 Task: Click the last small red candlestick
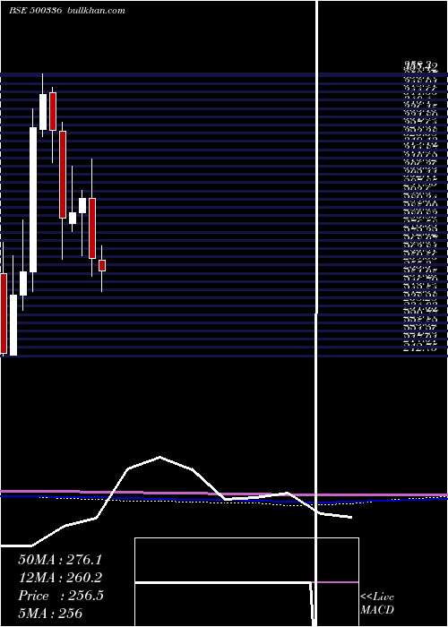click(x=102, y=265)
